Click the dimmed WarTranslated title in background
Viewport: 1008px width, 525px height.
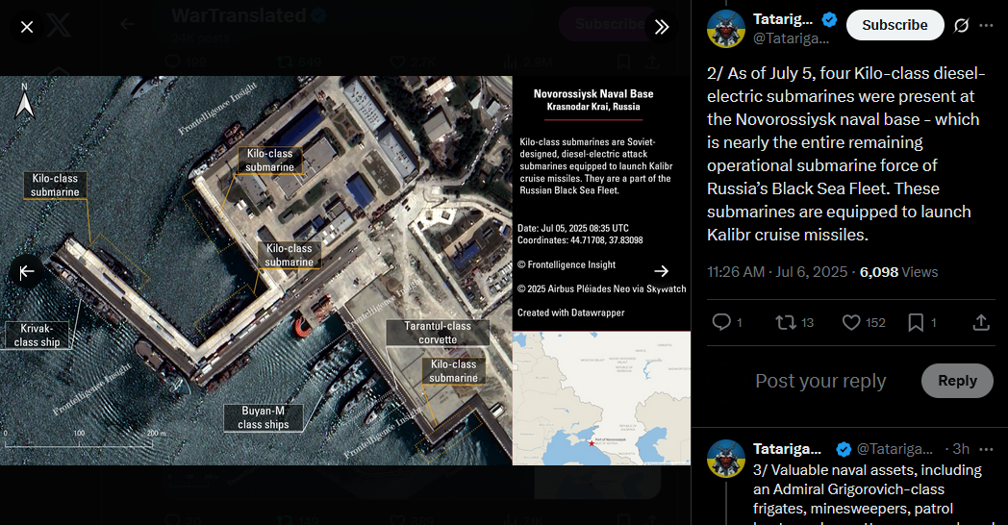pos(239,15)
